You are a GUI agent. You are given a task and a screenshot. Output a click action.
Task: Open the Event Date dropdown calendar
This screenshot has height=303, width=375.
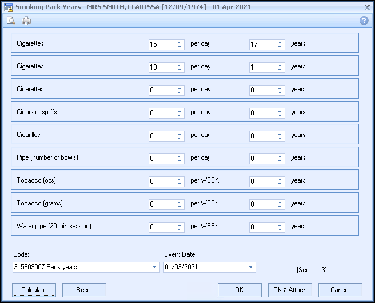click(250, 267)
